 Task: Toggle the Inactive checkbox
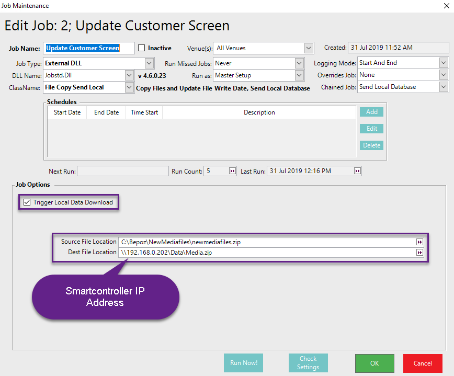pyautogui.click(x=142, y=48)
